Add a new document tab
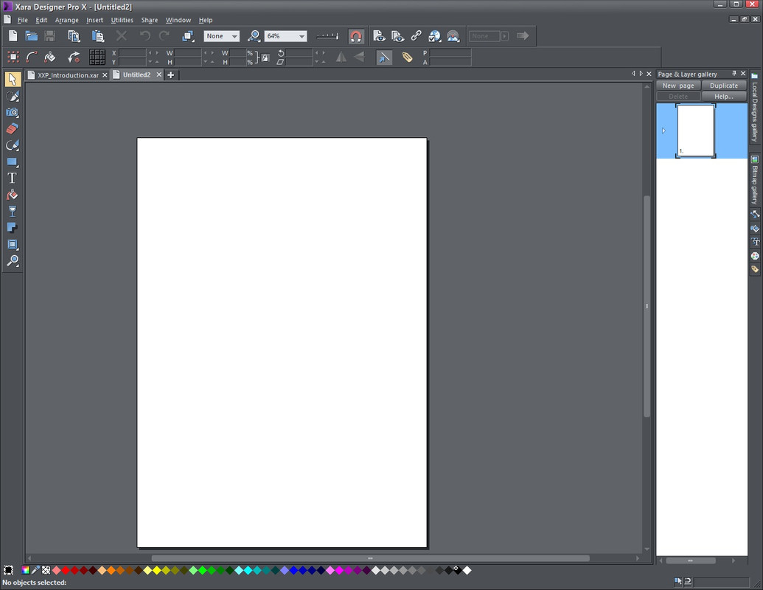 [171, 75]
